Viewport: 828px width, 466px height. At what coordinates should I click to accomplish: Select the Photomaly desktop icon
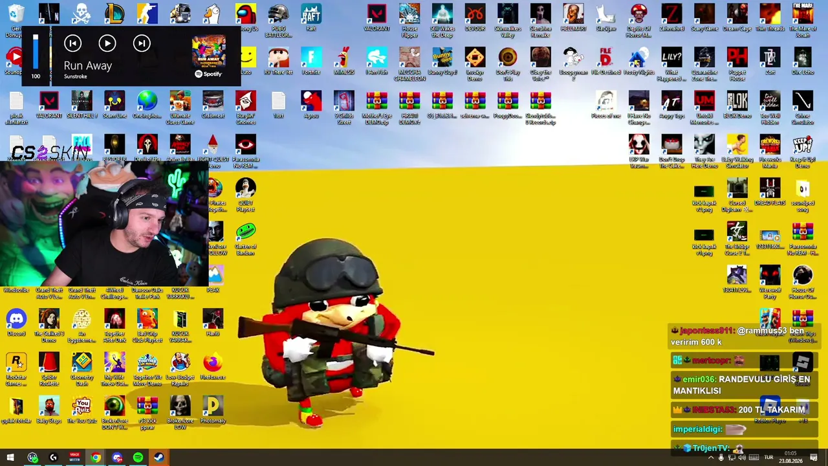click(213, 409)
